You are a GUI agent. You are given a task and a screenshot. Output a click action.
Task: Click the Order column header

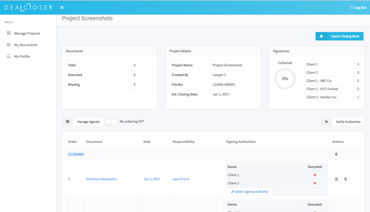point(73,142)
